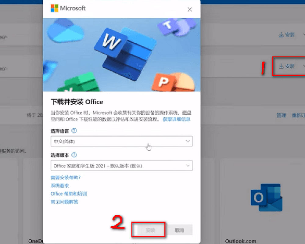Expand chevron beside the red-boxed 安装
Screen dimensions: 305x244
303,66
